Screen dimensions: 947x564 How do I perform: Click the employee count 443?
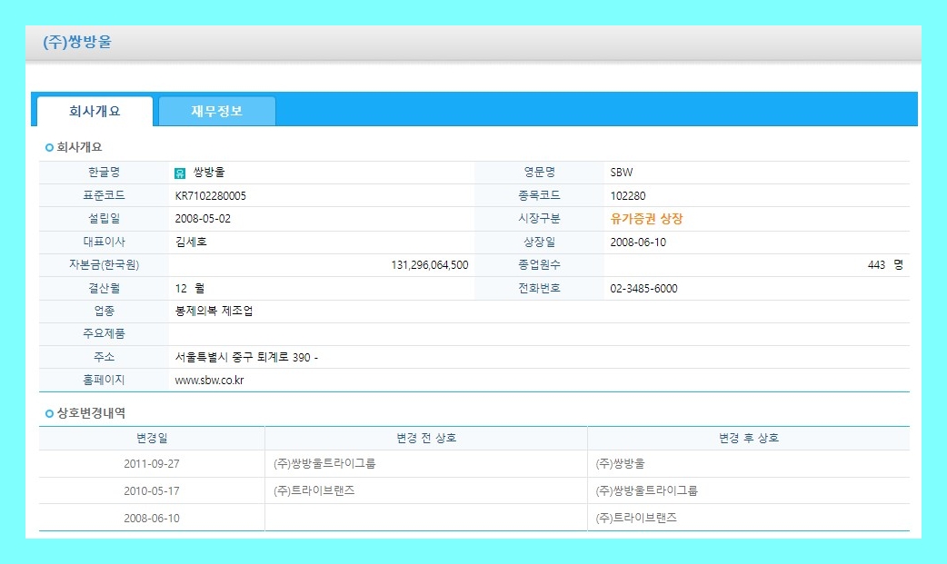(x=876, y=265)
